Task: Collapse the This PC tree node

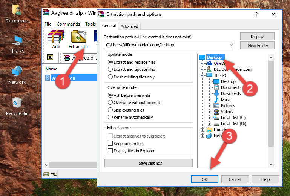Action: point(203,75)
